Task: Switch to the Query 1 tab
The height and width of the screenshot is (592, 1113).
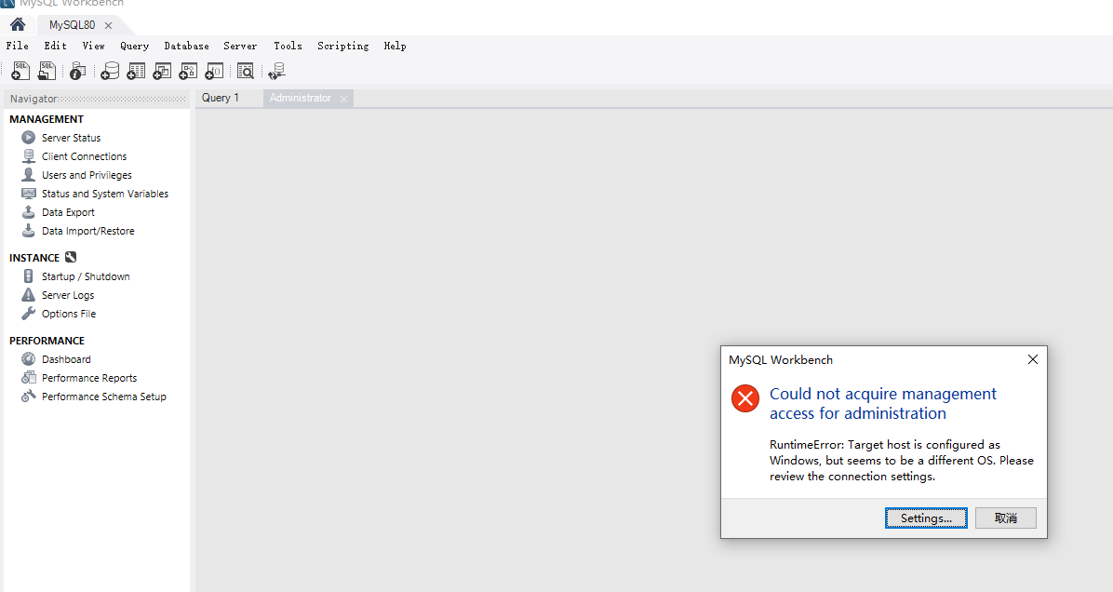Action: [x=221, y=98]
